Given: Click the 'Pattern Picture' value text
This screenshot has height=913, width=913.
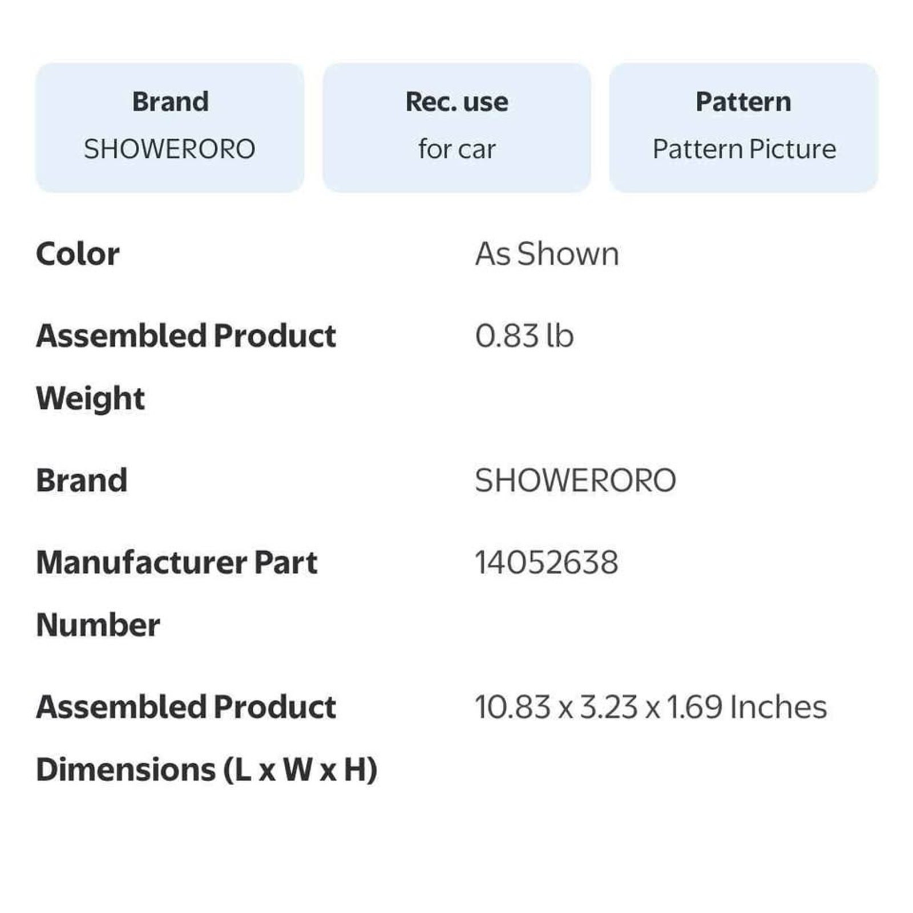Looking at the screenshot, I should [x=744, y=150].
